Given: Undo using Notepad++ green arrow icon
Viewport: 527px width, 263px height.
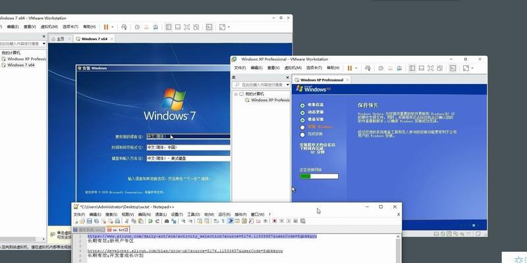Looking at the screenshot, I should (x=150, y=221).
